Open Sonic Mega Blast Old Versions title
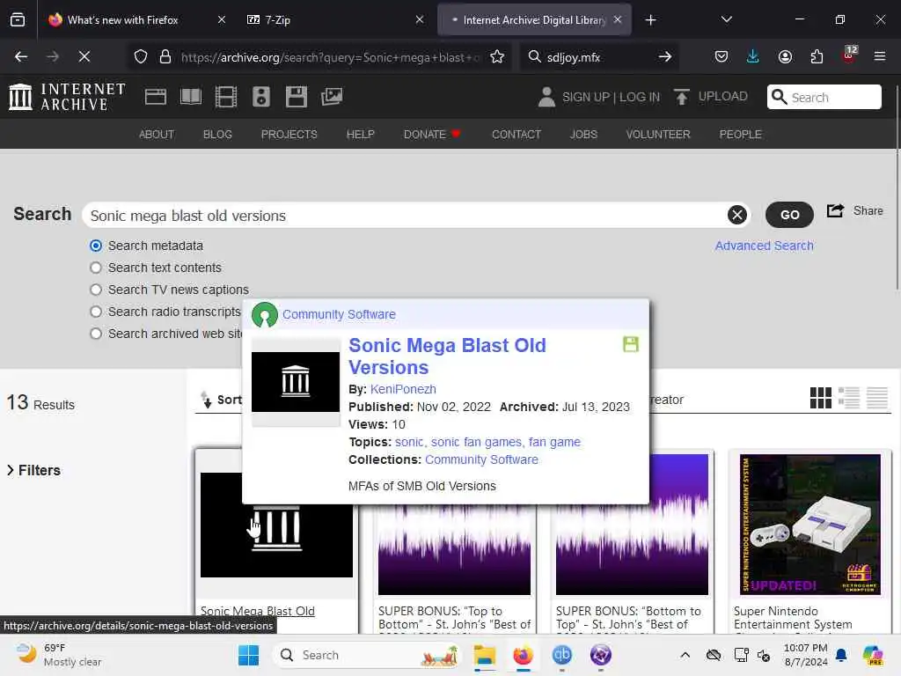The width and height of the screenshot is (901, 676). pos(447,356)
